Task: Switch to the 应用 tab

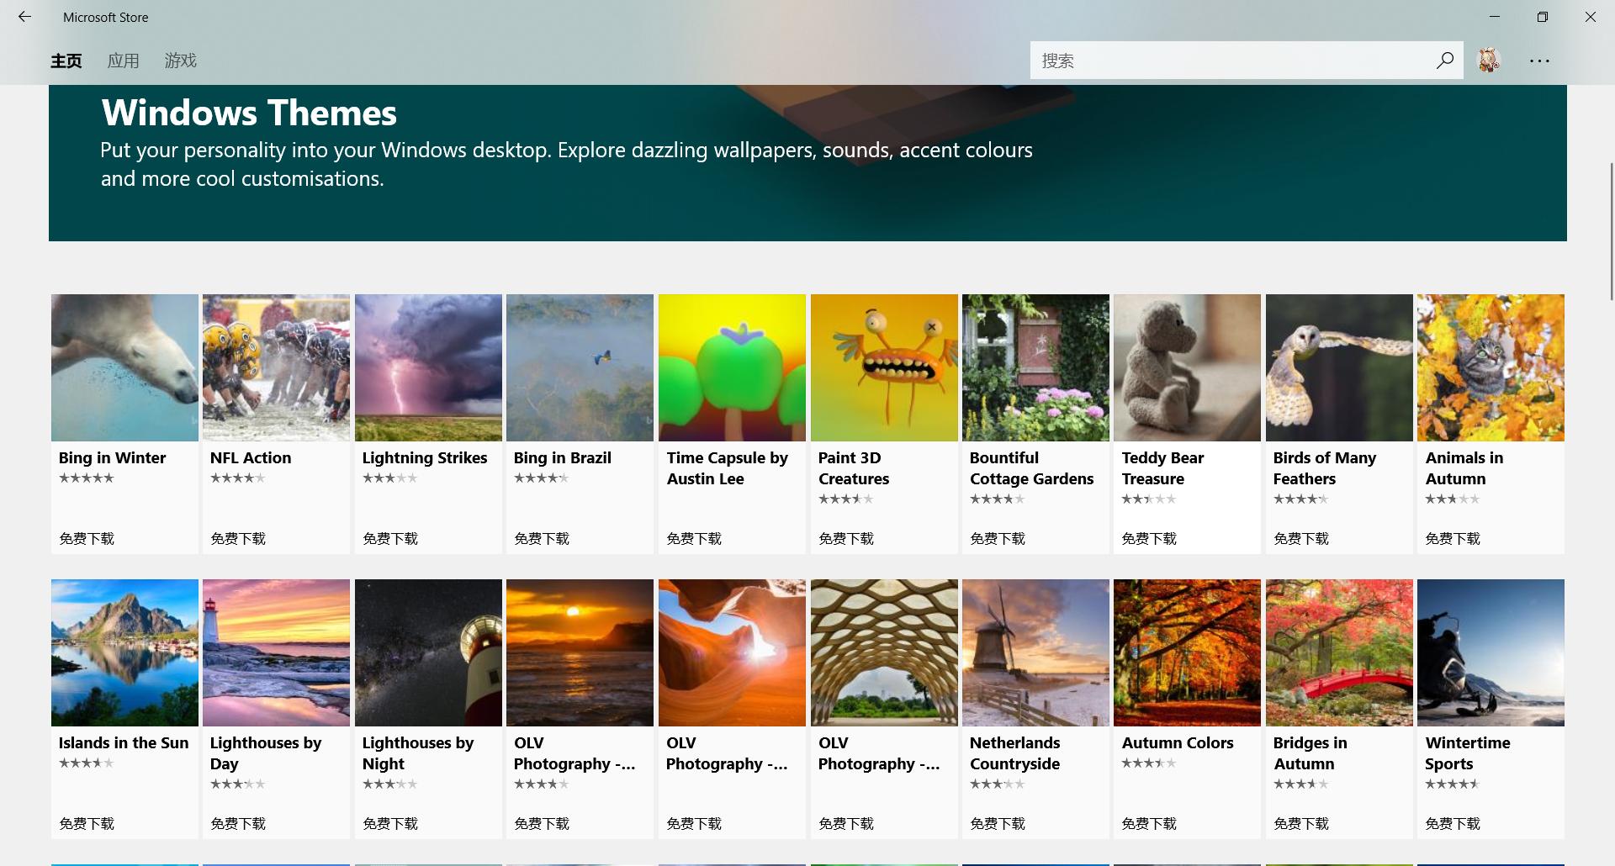Action: coord(123,61)
